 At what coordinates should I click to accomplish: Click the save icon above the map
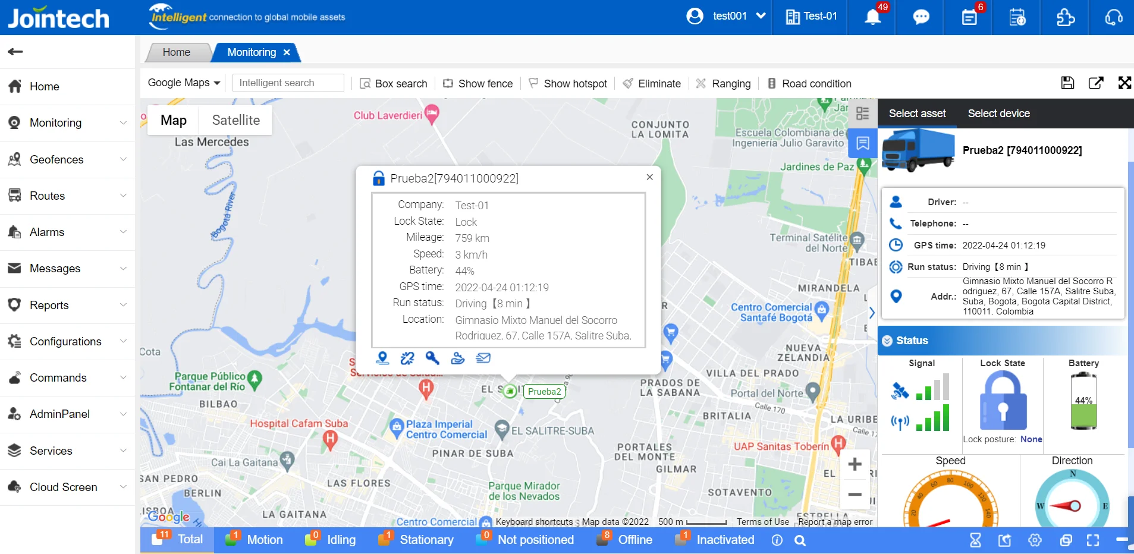(1068, 83)
